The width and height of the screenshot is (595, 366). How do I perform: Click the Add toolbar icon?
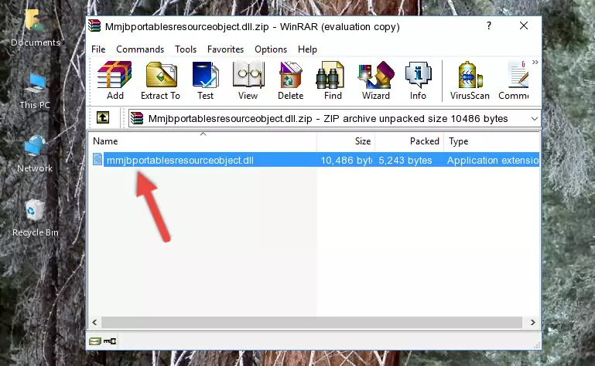click(x=115, y=80)
